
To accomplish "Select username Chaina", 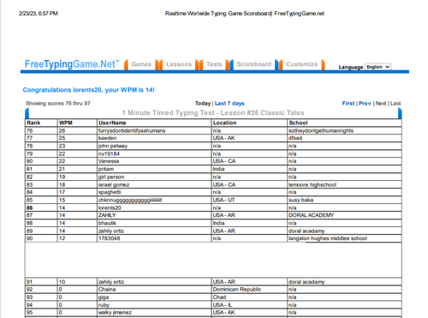I will coord(107,290).
